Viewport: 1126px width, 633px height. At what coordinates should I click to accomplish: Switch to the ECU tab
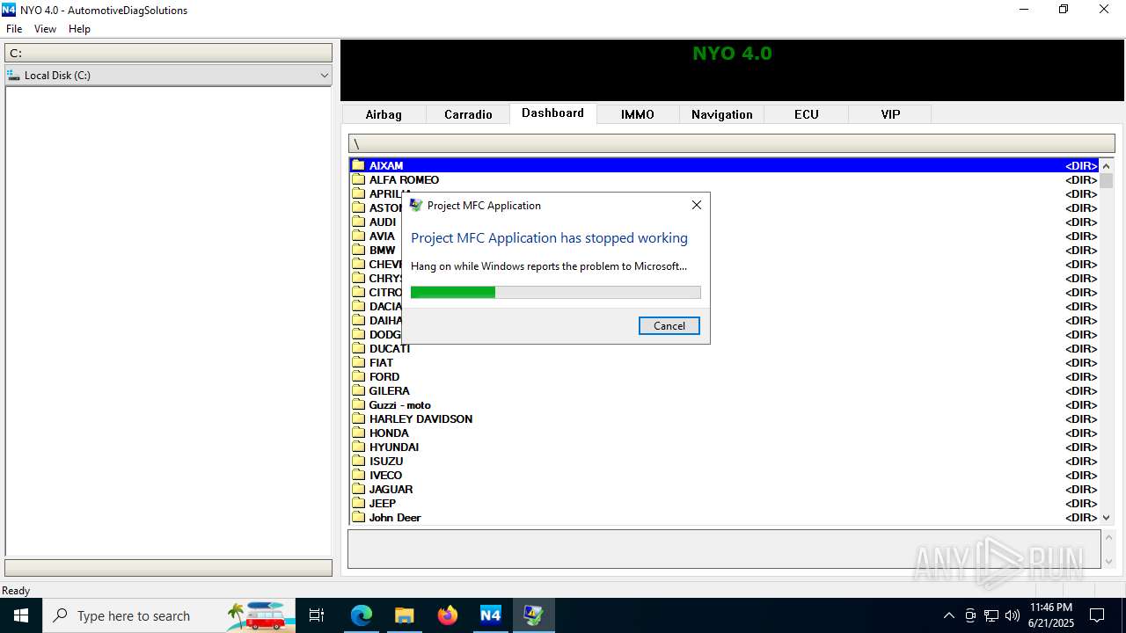[x=807, y=114]
